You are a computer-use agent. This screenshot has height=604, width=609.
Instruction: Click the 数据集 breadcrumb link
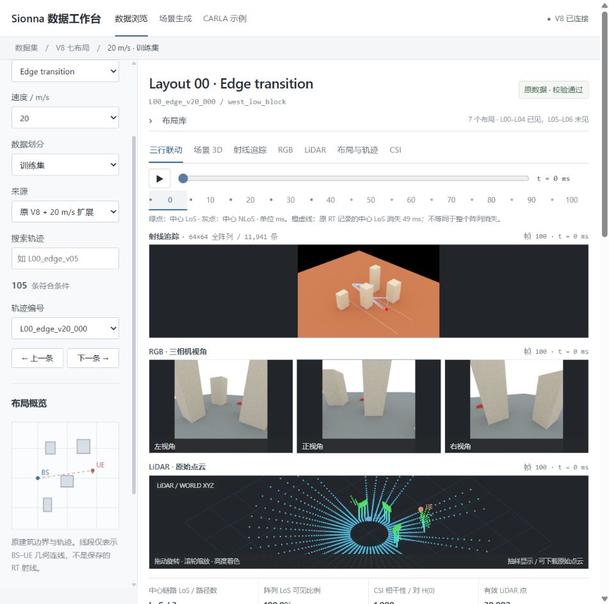coord(26,48)
